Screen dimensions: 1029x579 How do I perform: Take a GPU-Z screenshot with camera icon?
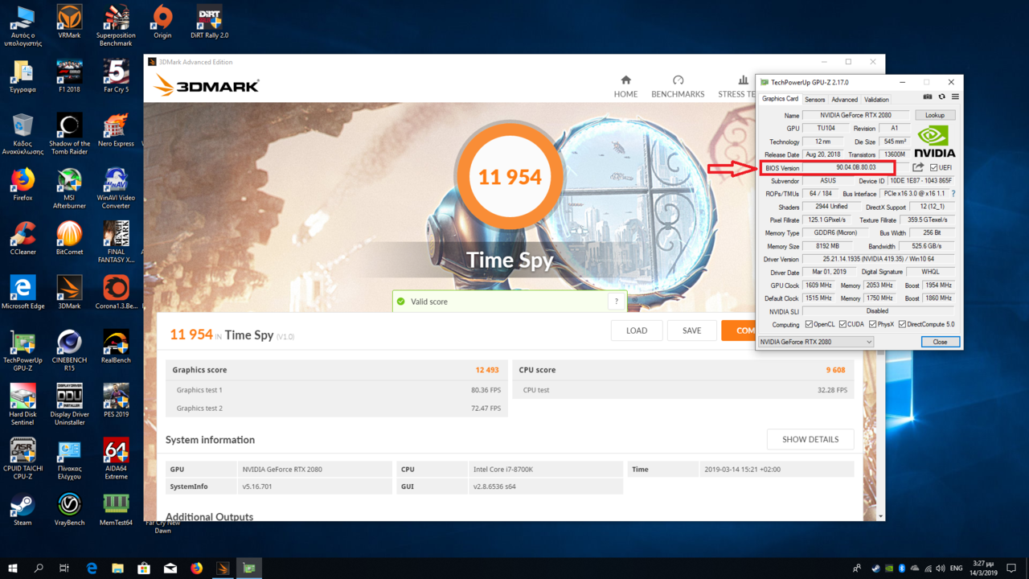[928, 97]
